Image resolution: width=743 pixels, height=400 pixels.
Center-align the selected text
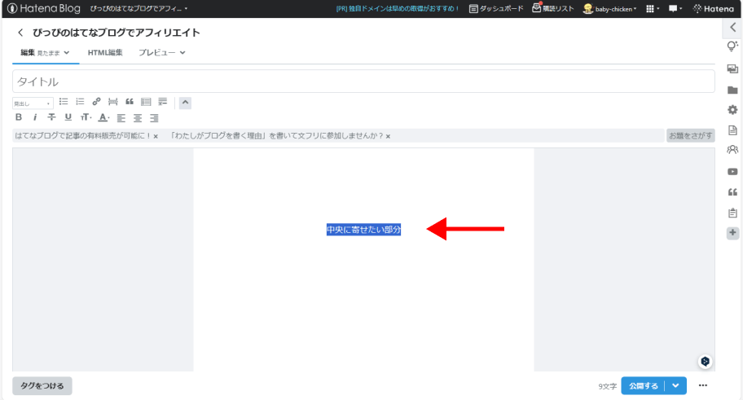[x=138, y=117]
